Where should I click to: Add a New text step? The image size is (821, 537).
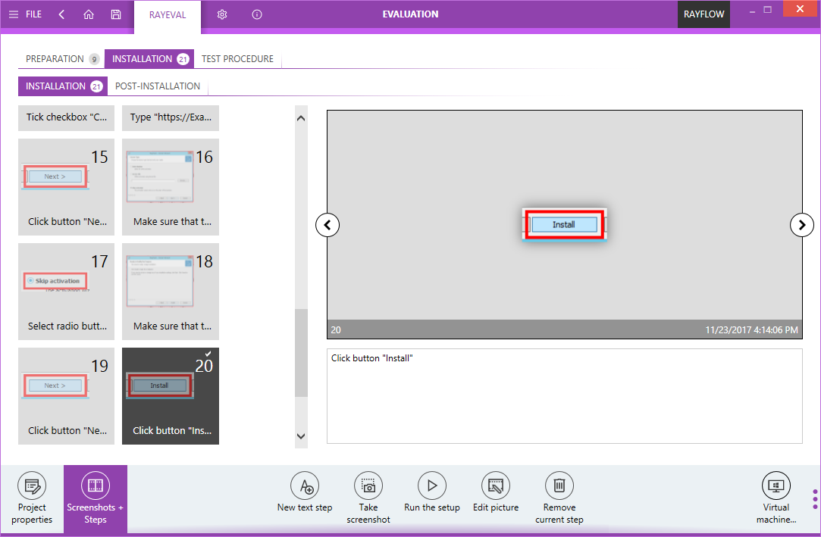[305, 492]
